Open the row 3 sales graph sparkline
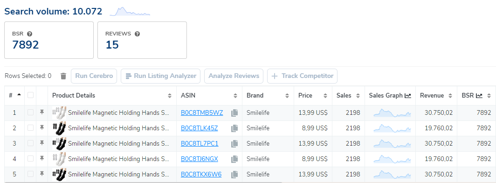 pos(392,144)
